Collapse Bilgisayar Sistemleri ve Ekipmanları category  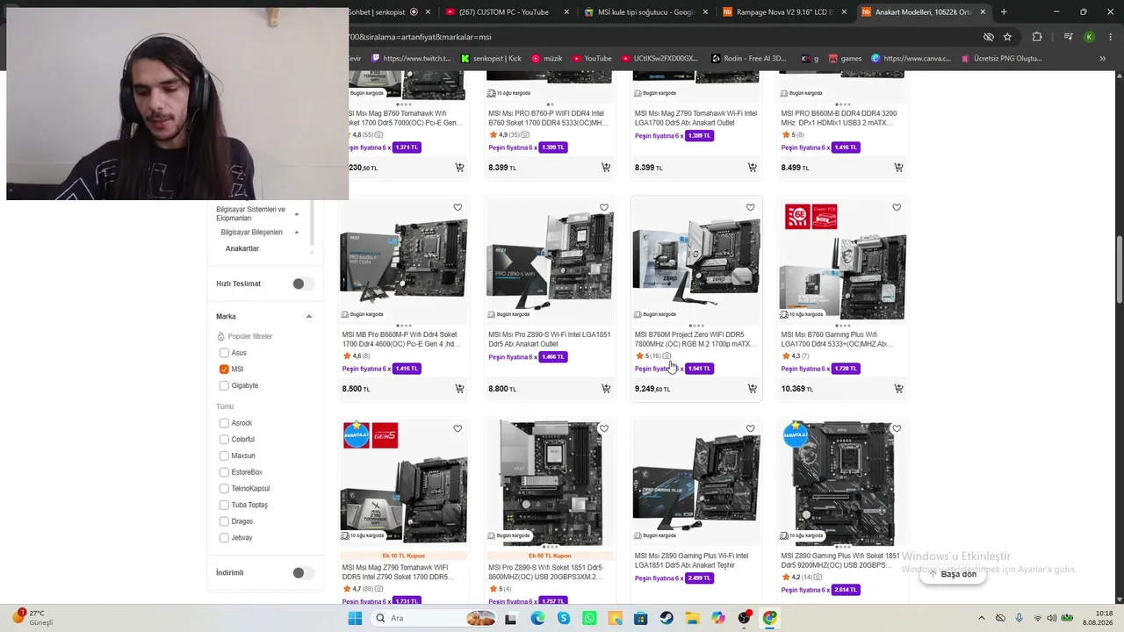coord(297,214)
